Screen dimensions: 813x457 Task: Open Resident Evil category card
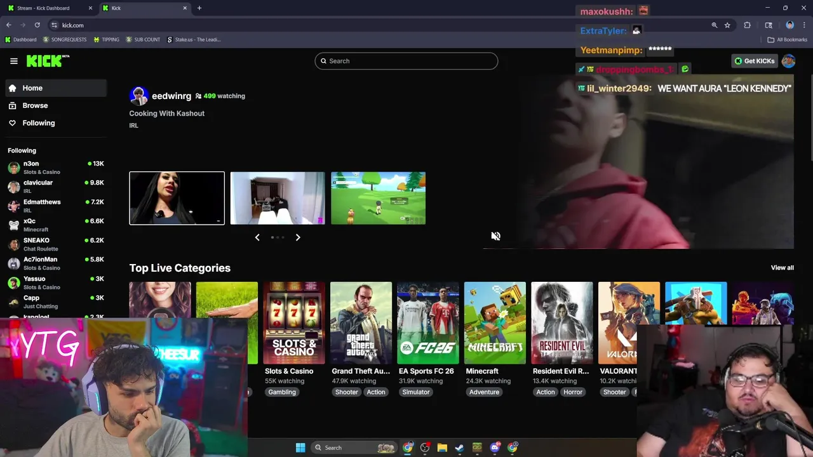coord(562,323)
